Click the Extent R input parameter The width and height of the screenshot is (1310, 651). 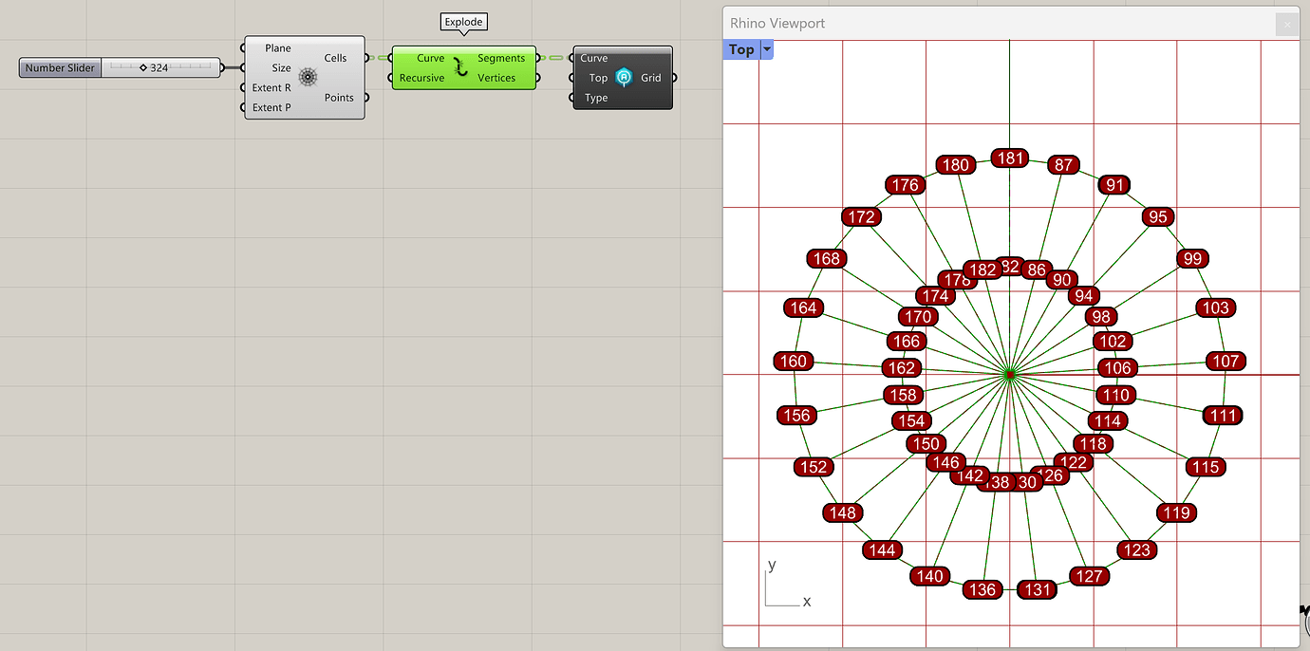pyautogui.click(x=271, y=87)
